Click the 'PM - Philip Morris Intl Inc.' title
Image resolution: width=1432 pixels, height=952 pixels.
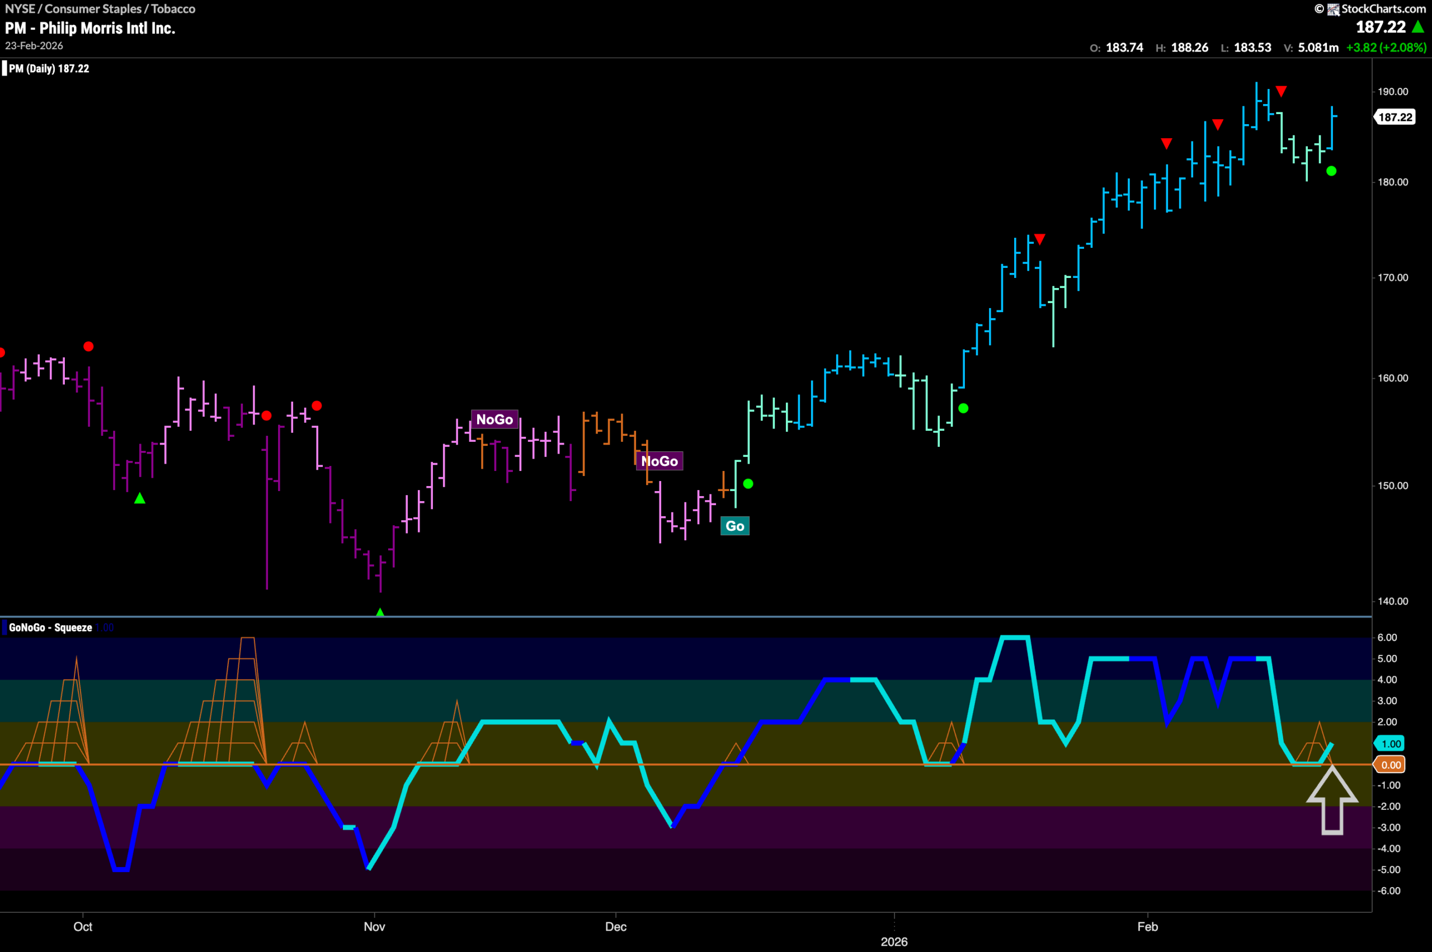[91, 28]
